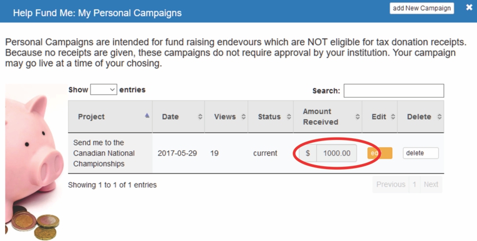
Task: Sort table by Views column
Action: click(x=226, y=117)
